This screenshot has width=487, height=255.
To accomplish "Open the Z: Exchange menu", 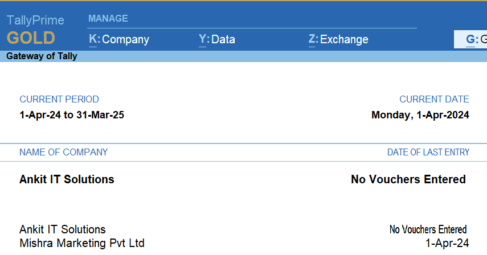I will [x=338, y=39].
